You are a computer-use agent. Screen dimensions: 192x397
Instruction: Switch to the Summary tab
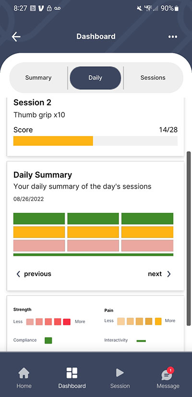(x=38, y=78)
